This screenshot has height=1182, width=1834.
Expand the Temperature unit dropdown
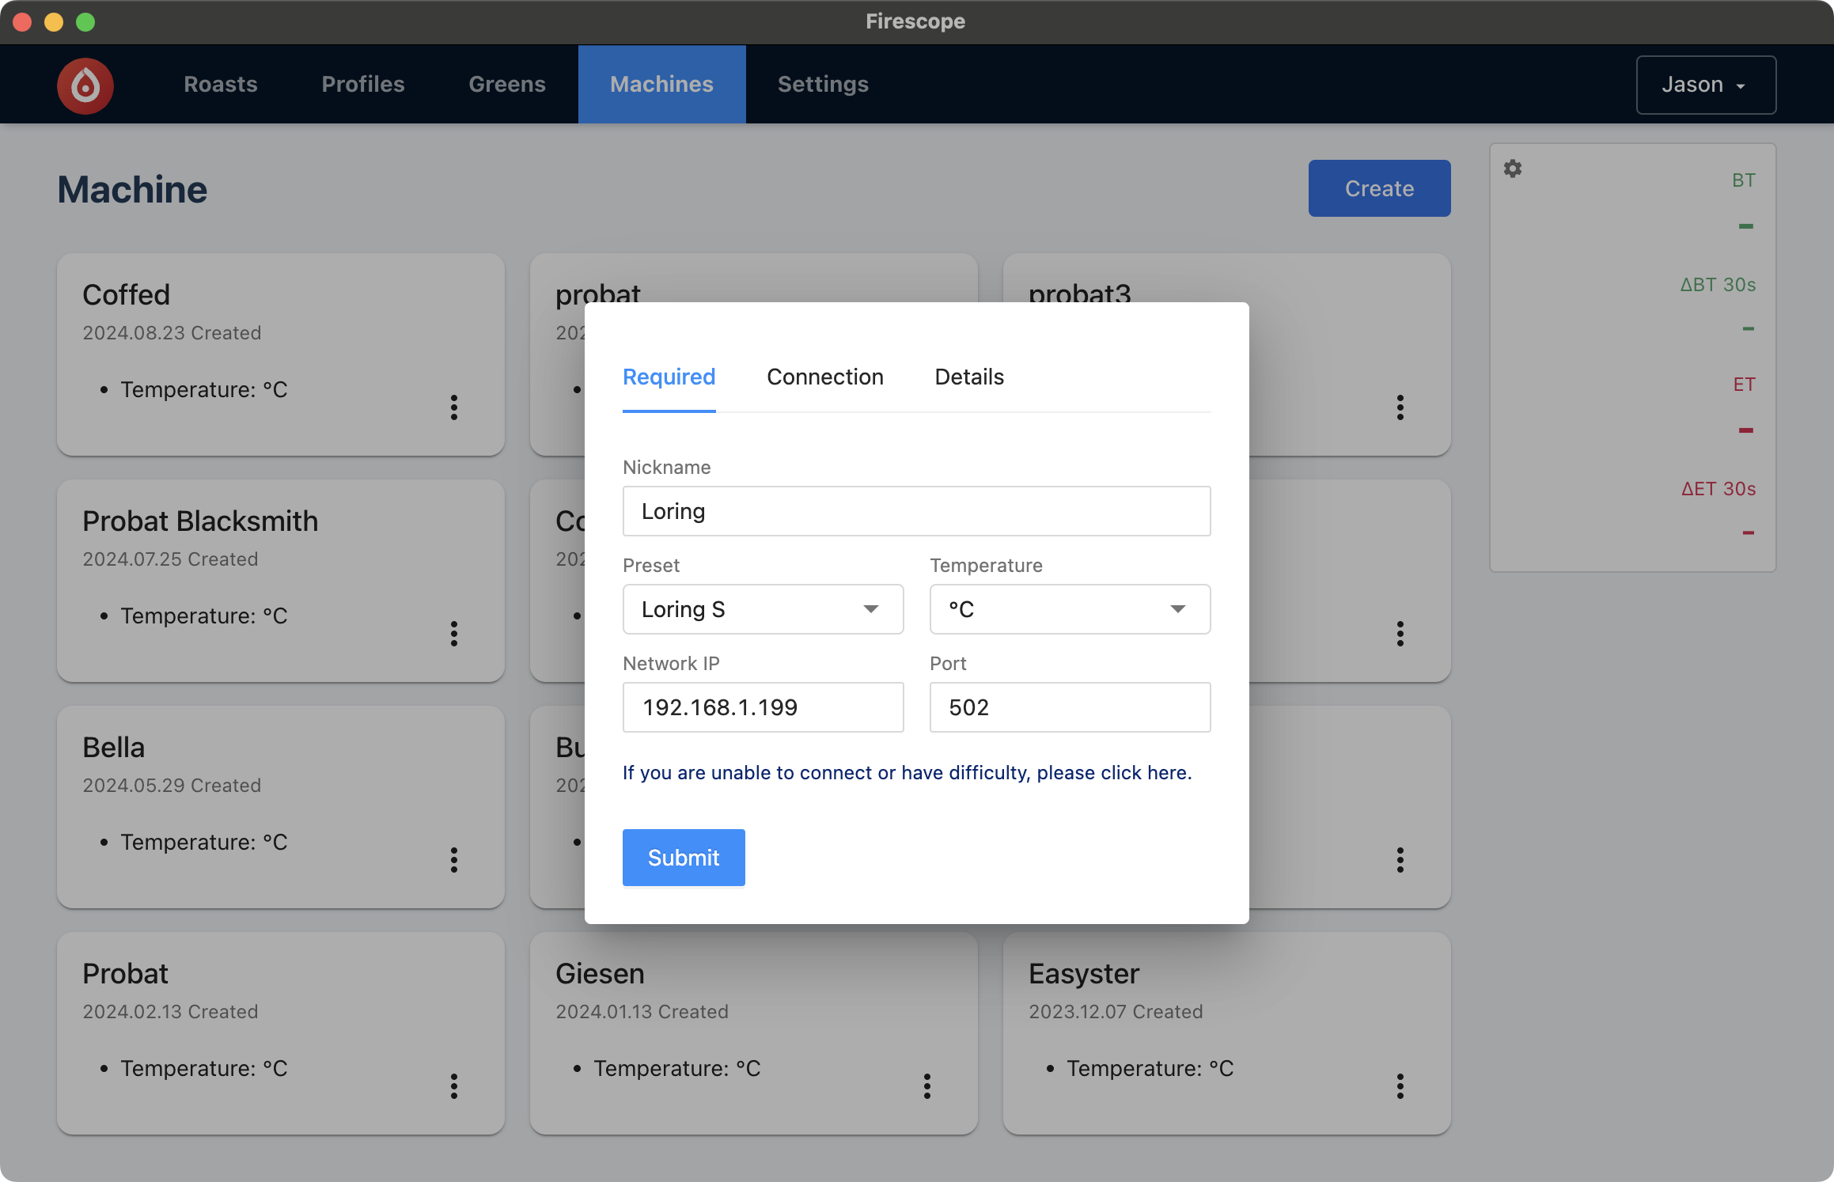(1070, 609)
